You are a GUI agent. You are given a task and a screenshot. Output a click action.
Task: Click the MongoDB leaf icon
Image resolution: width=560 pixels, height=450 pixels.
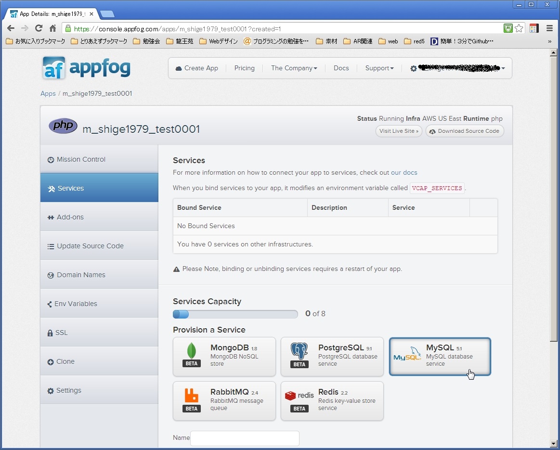[x=192, y=350]
